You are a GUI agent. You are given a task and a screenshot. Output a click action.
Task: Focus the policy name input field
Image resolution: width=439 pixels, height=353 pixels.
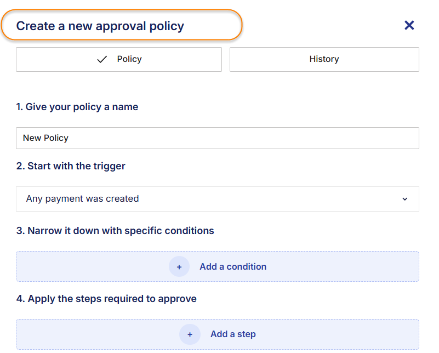tap(217, 138)
